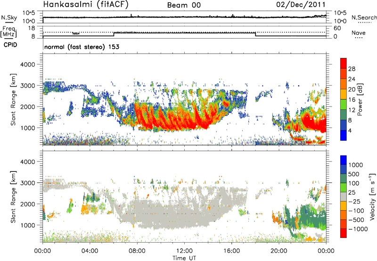377x261 pixels.
Task: Click the "Velocity [m s⁻¹]" colorbar label
Action: coord(372,196)
